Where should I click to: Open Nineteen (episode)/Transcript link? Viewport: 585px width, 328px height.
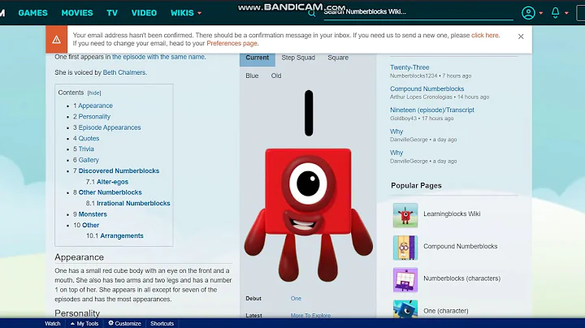432,110
